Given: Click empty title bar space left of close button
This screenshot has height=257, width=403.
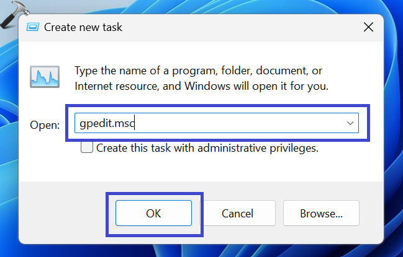Looking at the screenshot, I should click(x=248, y=27).
